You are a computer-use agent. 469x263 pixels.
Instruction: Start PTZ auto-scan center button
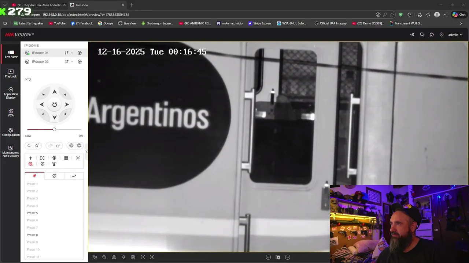pyautogui.click(x=54, y=104)
